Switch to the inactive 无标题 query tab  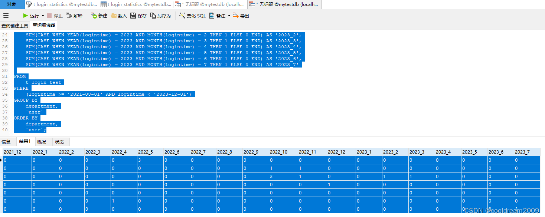pos(210,4)
